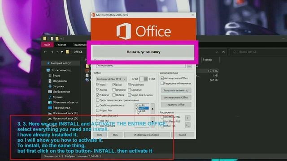Viewport: 287px width, 161px height.
Task: Click the По умолчанию install path field
Action: pos(140,66)
